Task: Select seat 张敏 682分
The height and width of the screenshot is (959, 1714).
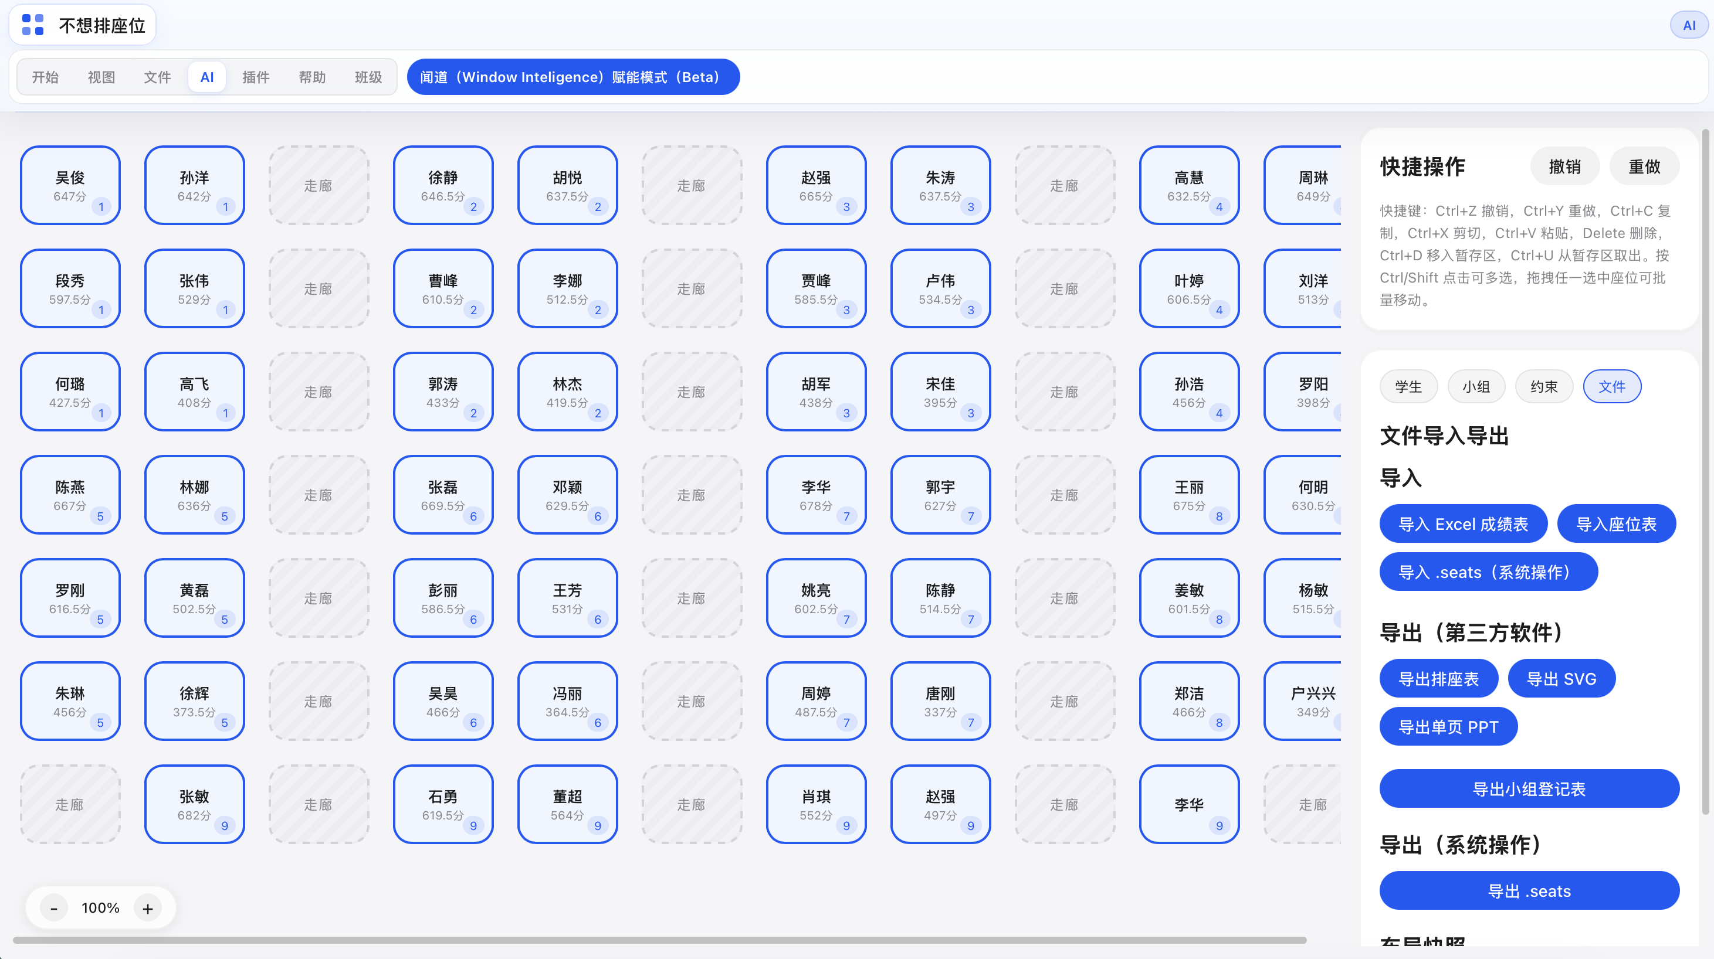Action: point(194,804)
